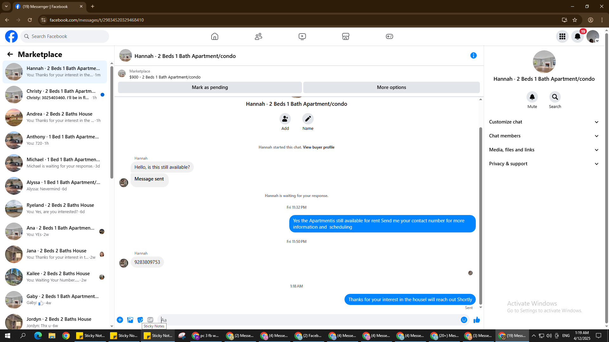Mute this conversation
Screen dimensions: 609x342
pos(532,97)
